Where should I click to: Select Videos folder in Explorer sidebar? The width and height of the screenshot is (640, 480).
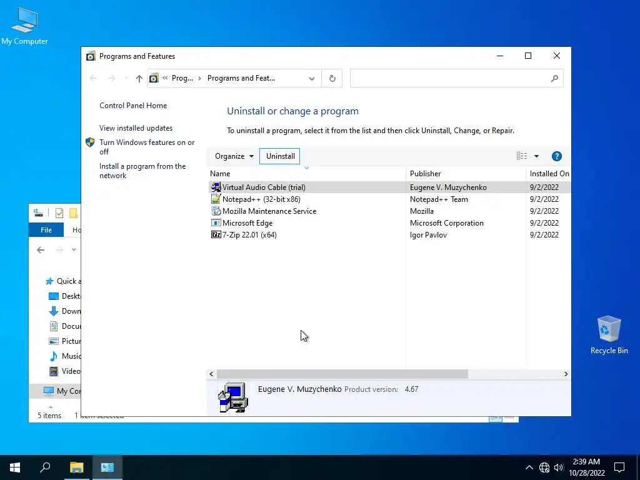[64, 371]
